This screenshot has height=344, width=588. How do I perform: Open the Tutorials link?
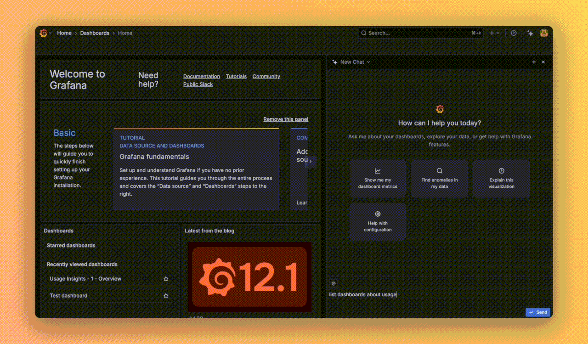(x=236, y=76)
